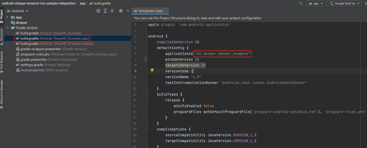
Task: Hide the Project panel with minus icon
Action: click(127, 11)
